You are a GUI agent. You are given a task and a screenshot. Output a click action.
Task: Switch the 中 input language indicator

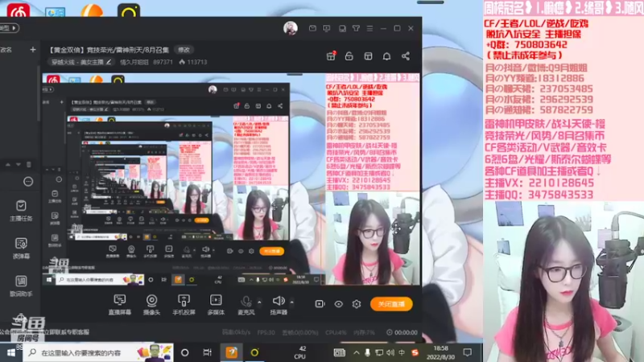click(402, 352)
